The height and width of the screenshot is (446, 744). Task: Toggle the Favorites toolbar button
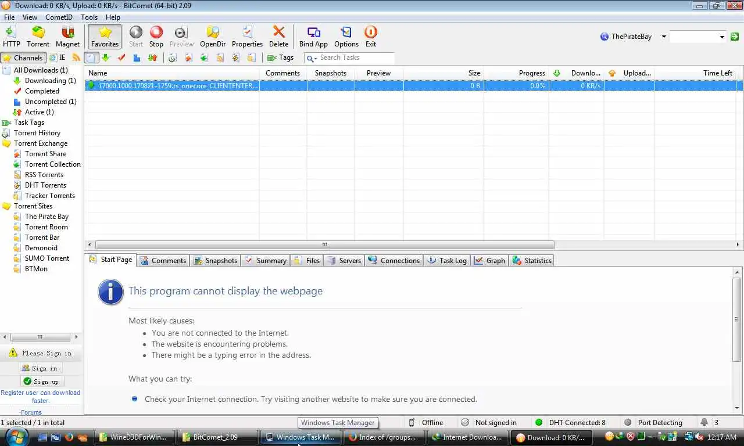pyautogui.click(x=105, y=36)
